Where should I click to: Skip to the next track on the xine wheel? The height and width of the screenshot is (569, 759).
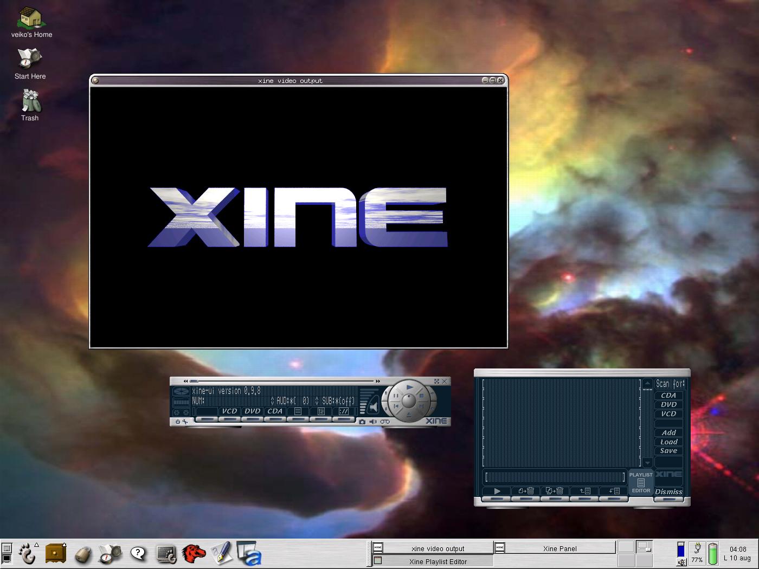coord(421,406)
